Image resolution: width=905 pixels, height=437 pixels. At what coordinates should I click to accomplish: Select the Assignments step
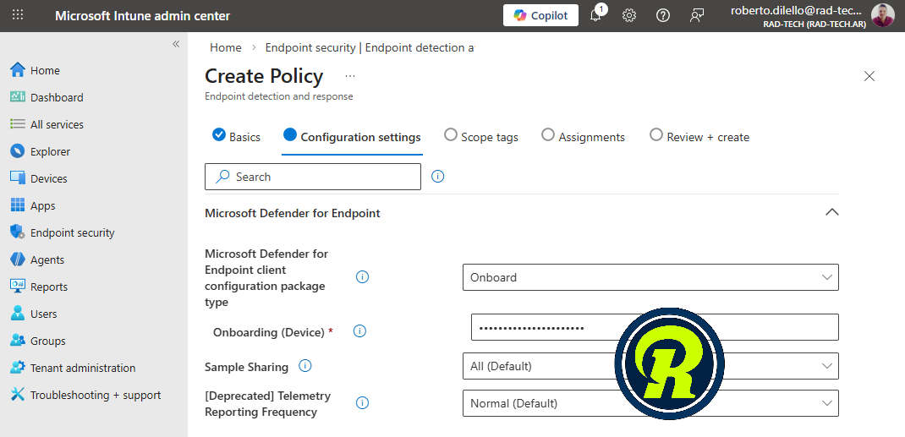(583, 137)
